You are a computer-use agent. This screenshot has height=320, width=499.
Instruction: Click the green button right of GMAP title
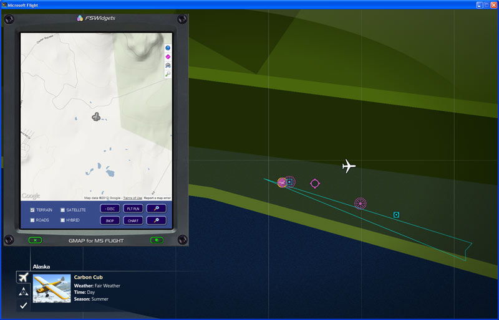click(x=157, y=240)
